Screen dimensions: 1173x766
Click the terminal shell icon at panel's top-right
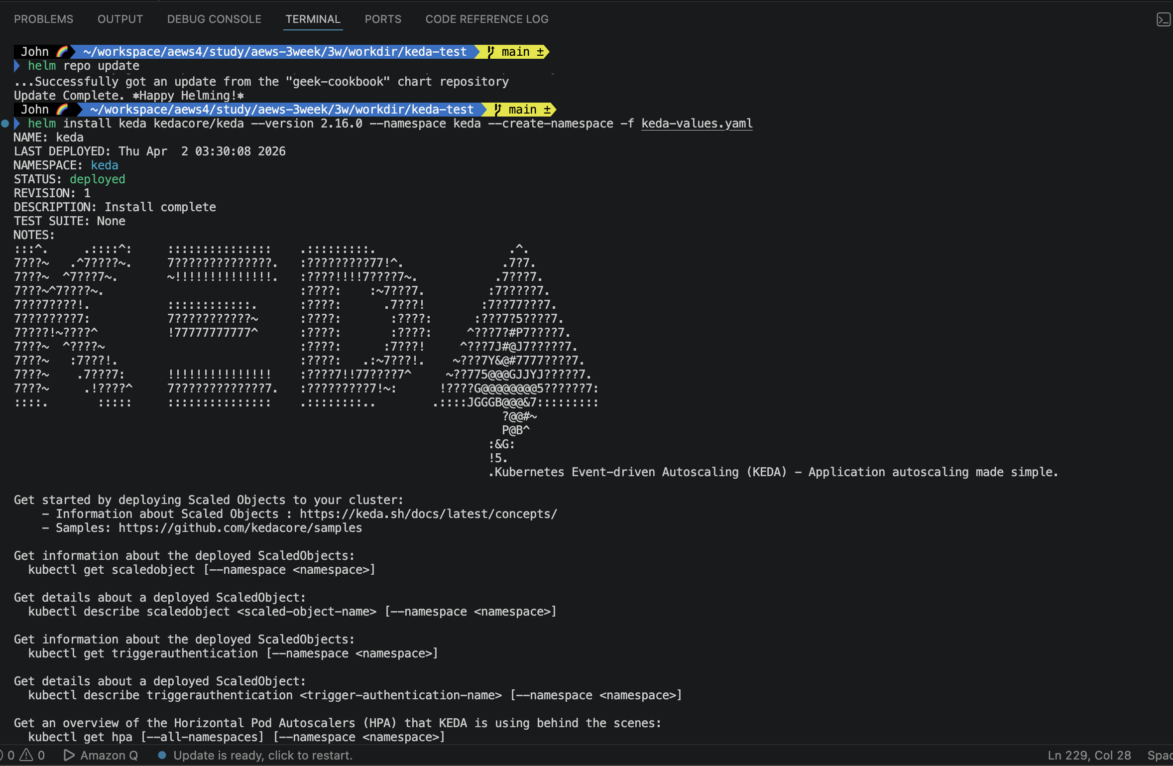pyautogui.click(x=1163, y=19)
